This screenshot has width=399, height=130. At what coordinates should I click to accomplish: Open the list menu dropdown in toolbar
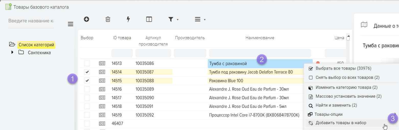tap(200, 19)
